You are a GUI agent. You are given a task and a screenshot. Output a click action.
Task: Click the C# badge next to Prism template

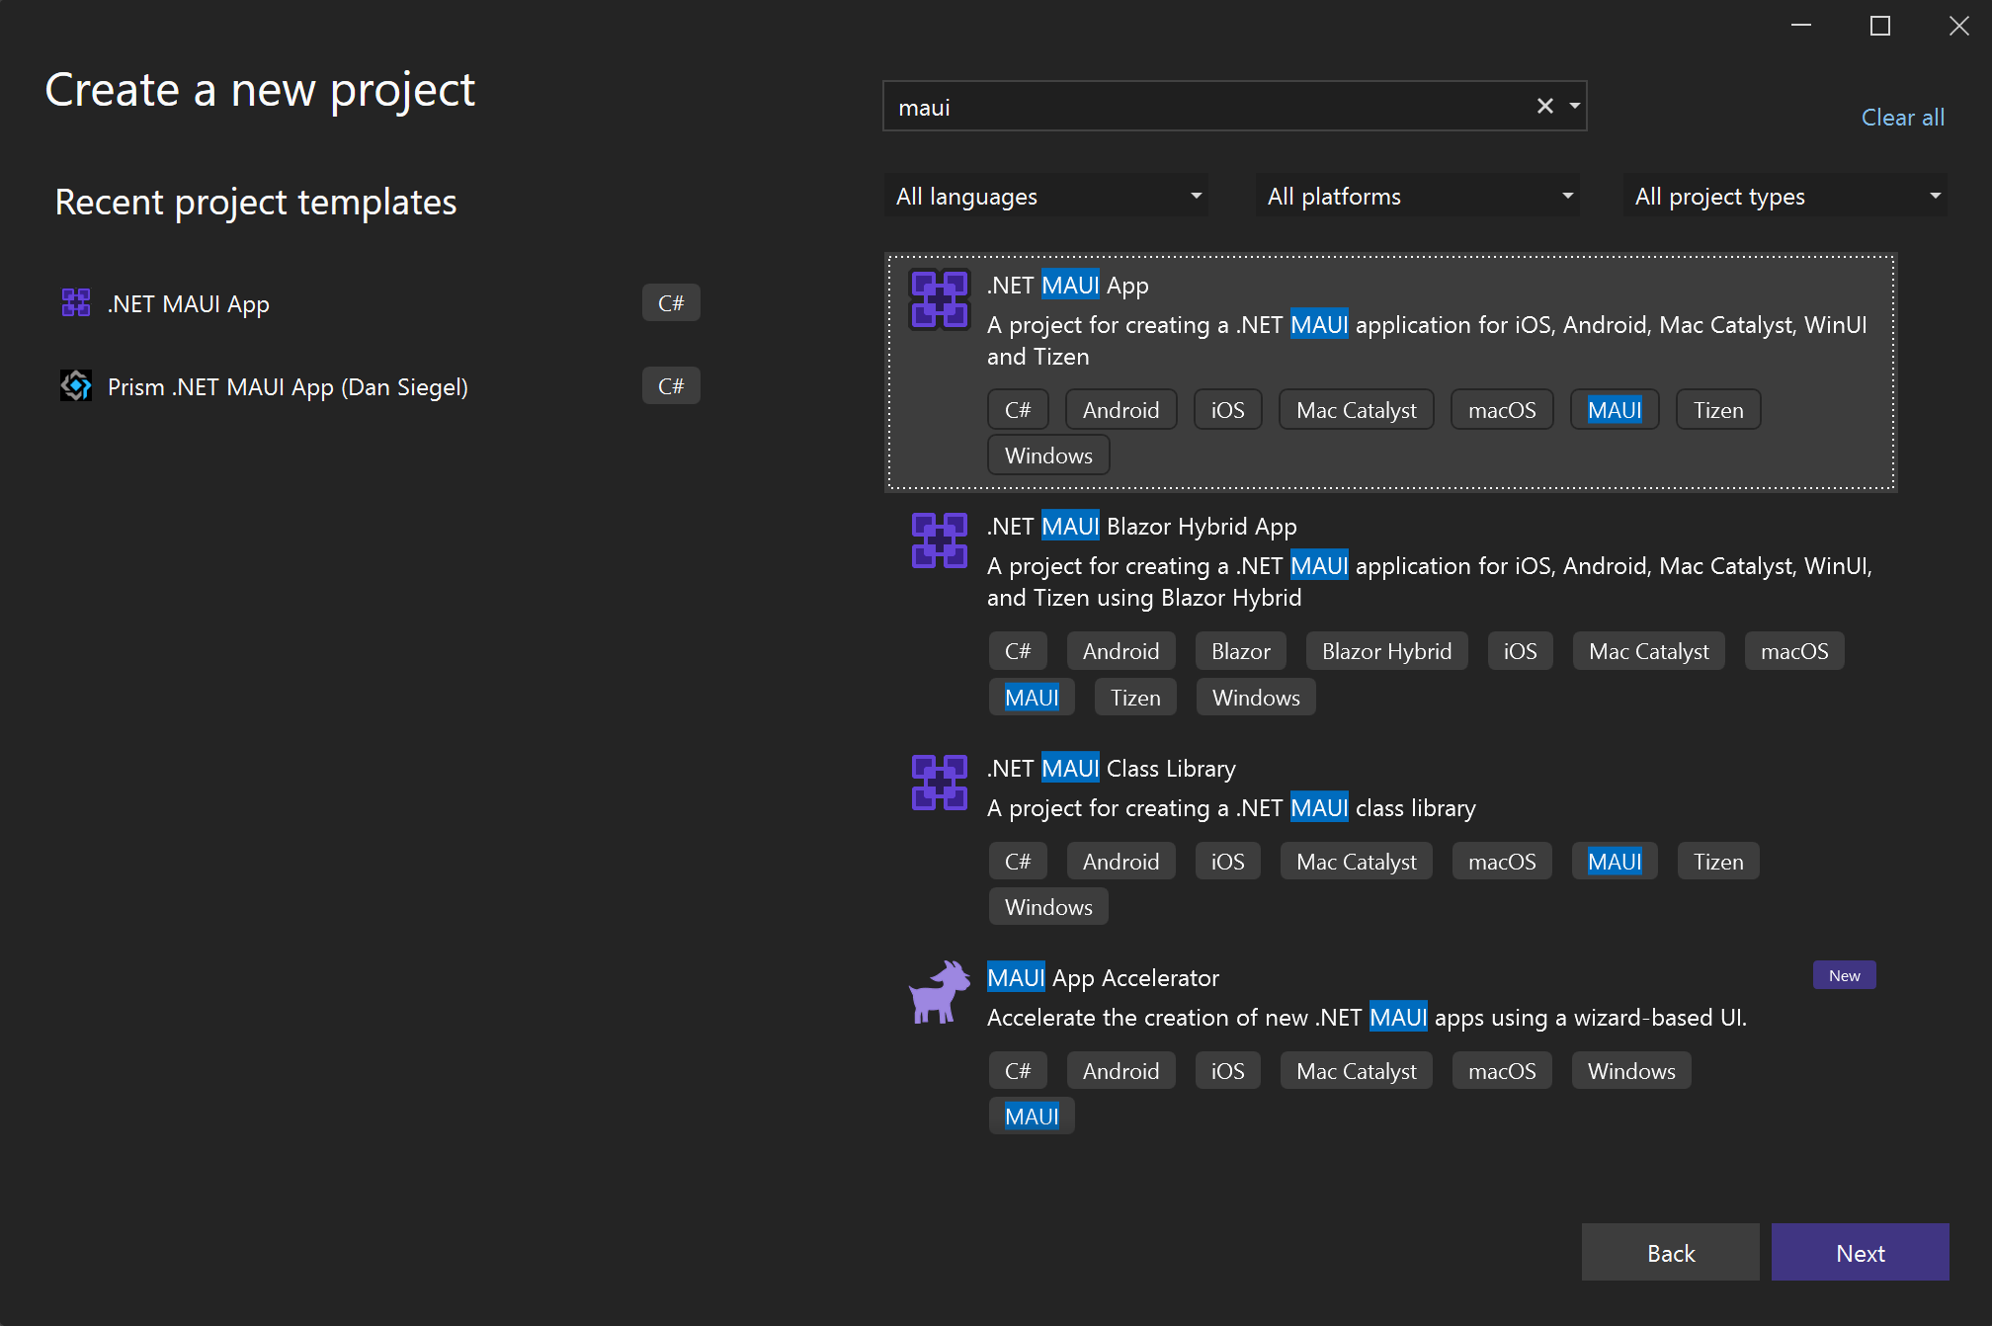[x=671, y=385]
